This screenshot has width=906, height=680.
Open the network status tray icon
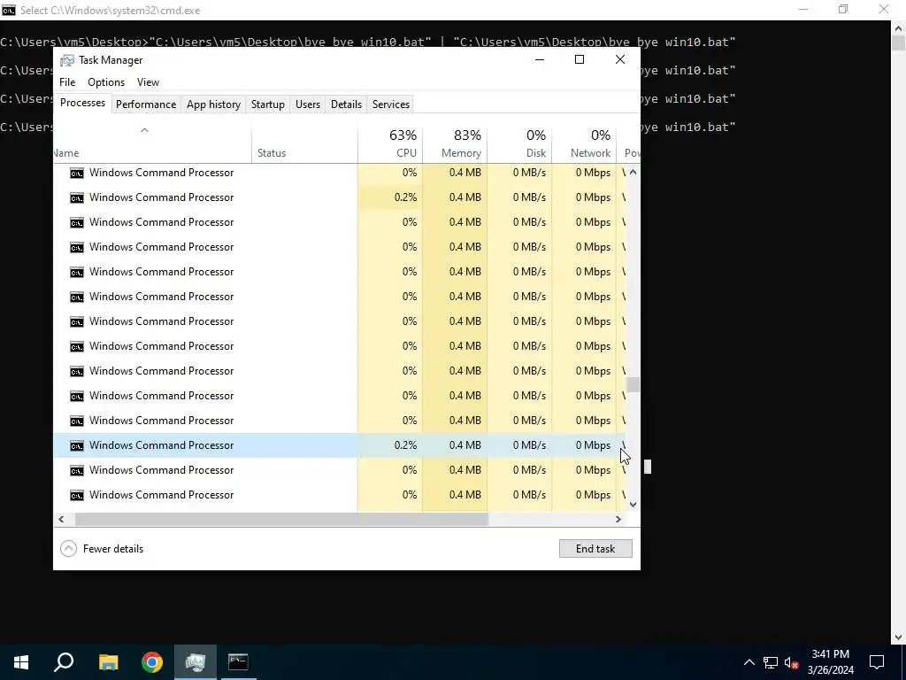tap(771, 662)
